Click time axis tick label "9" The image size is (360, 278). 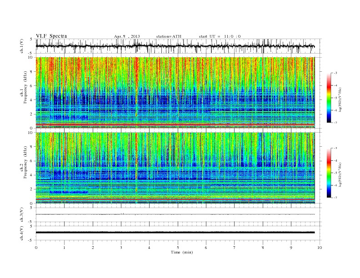point(291,248)
